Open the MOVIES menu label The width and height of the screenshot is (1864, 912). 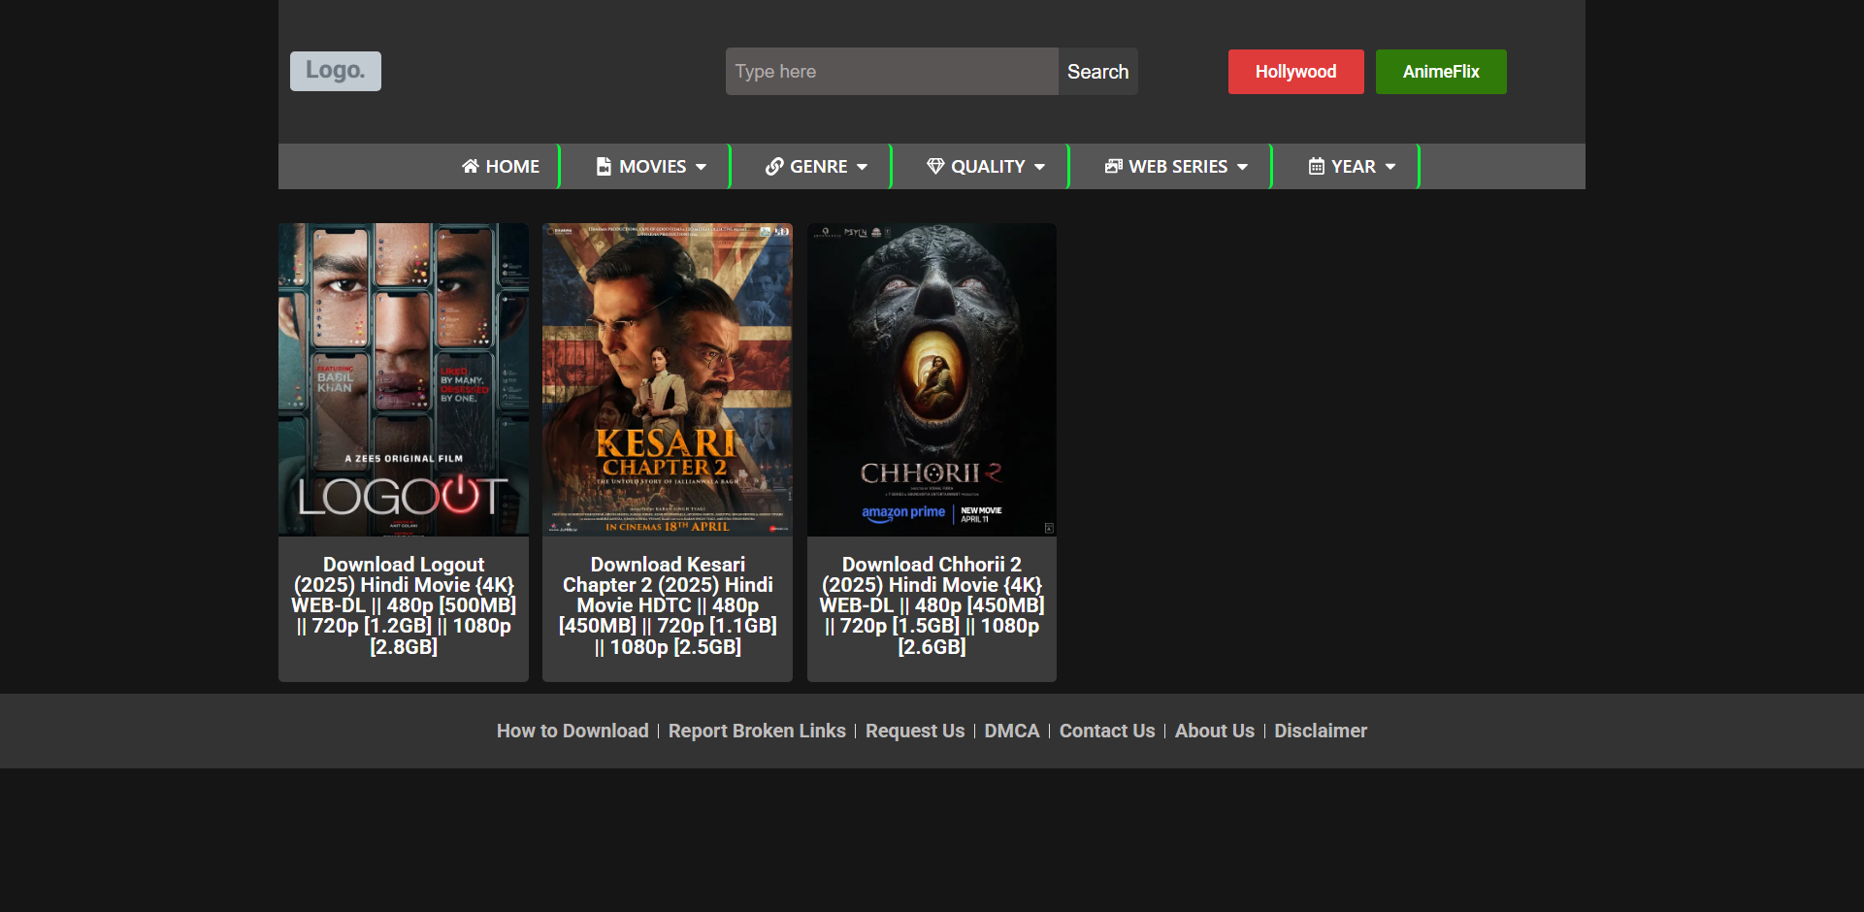(653, 166)
